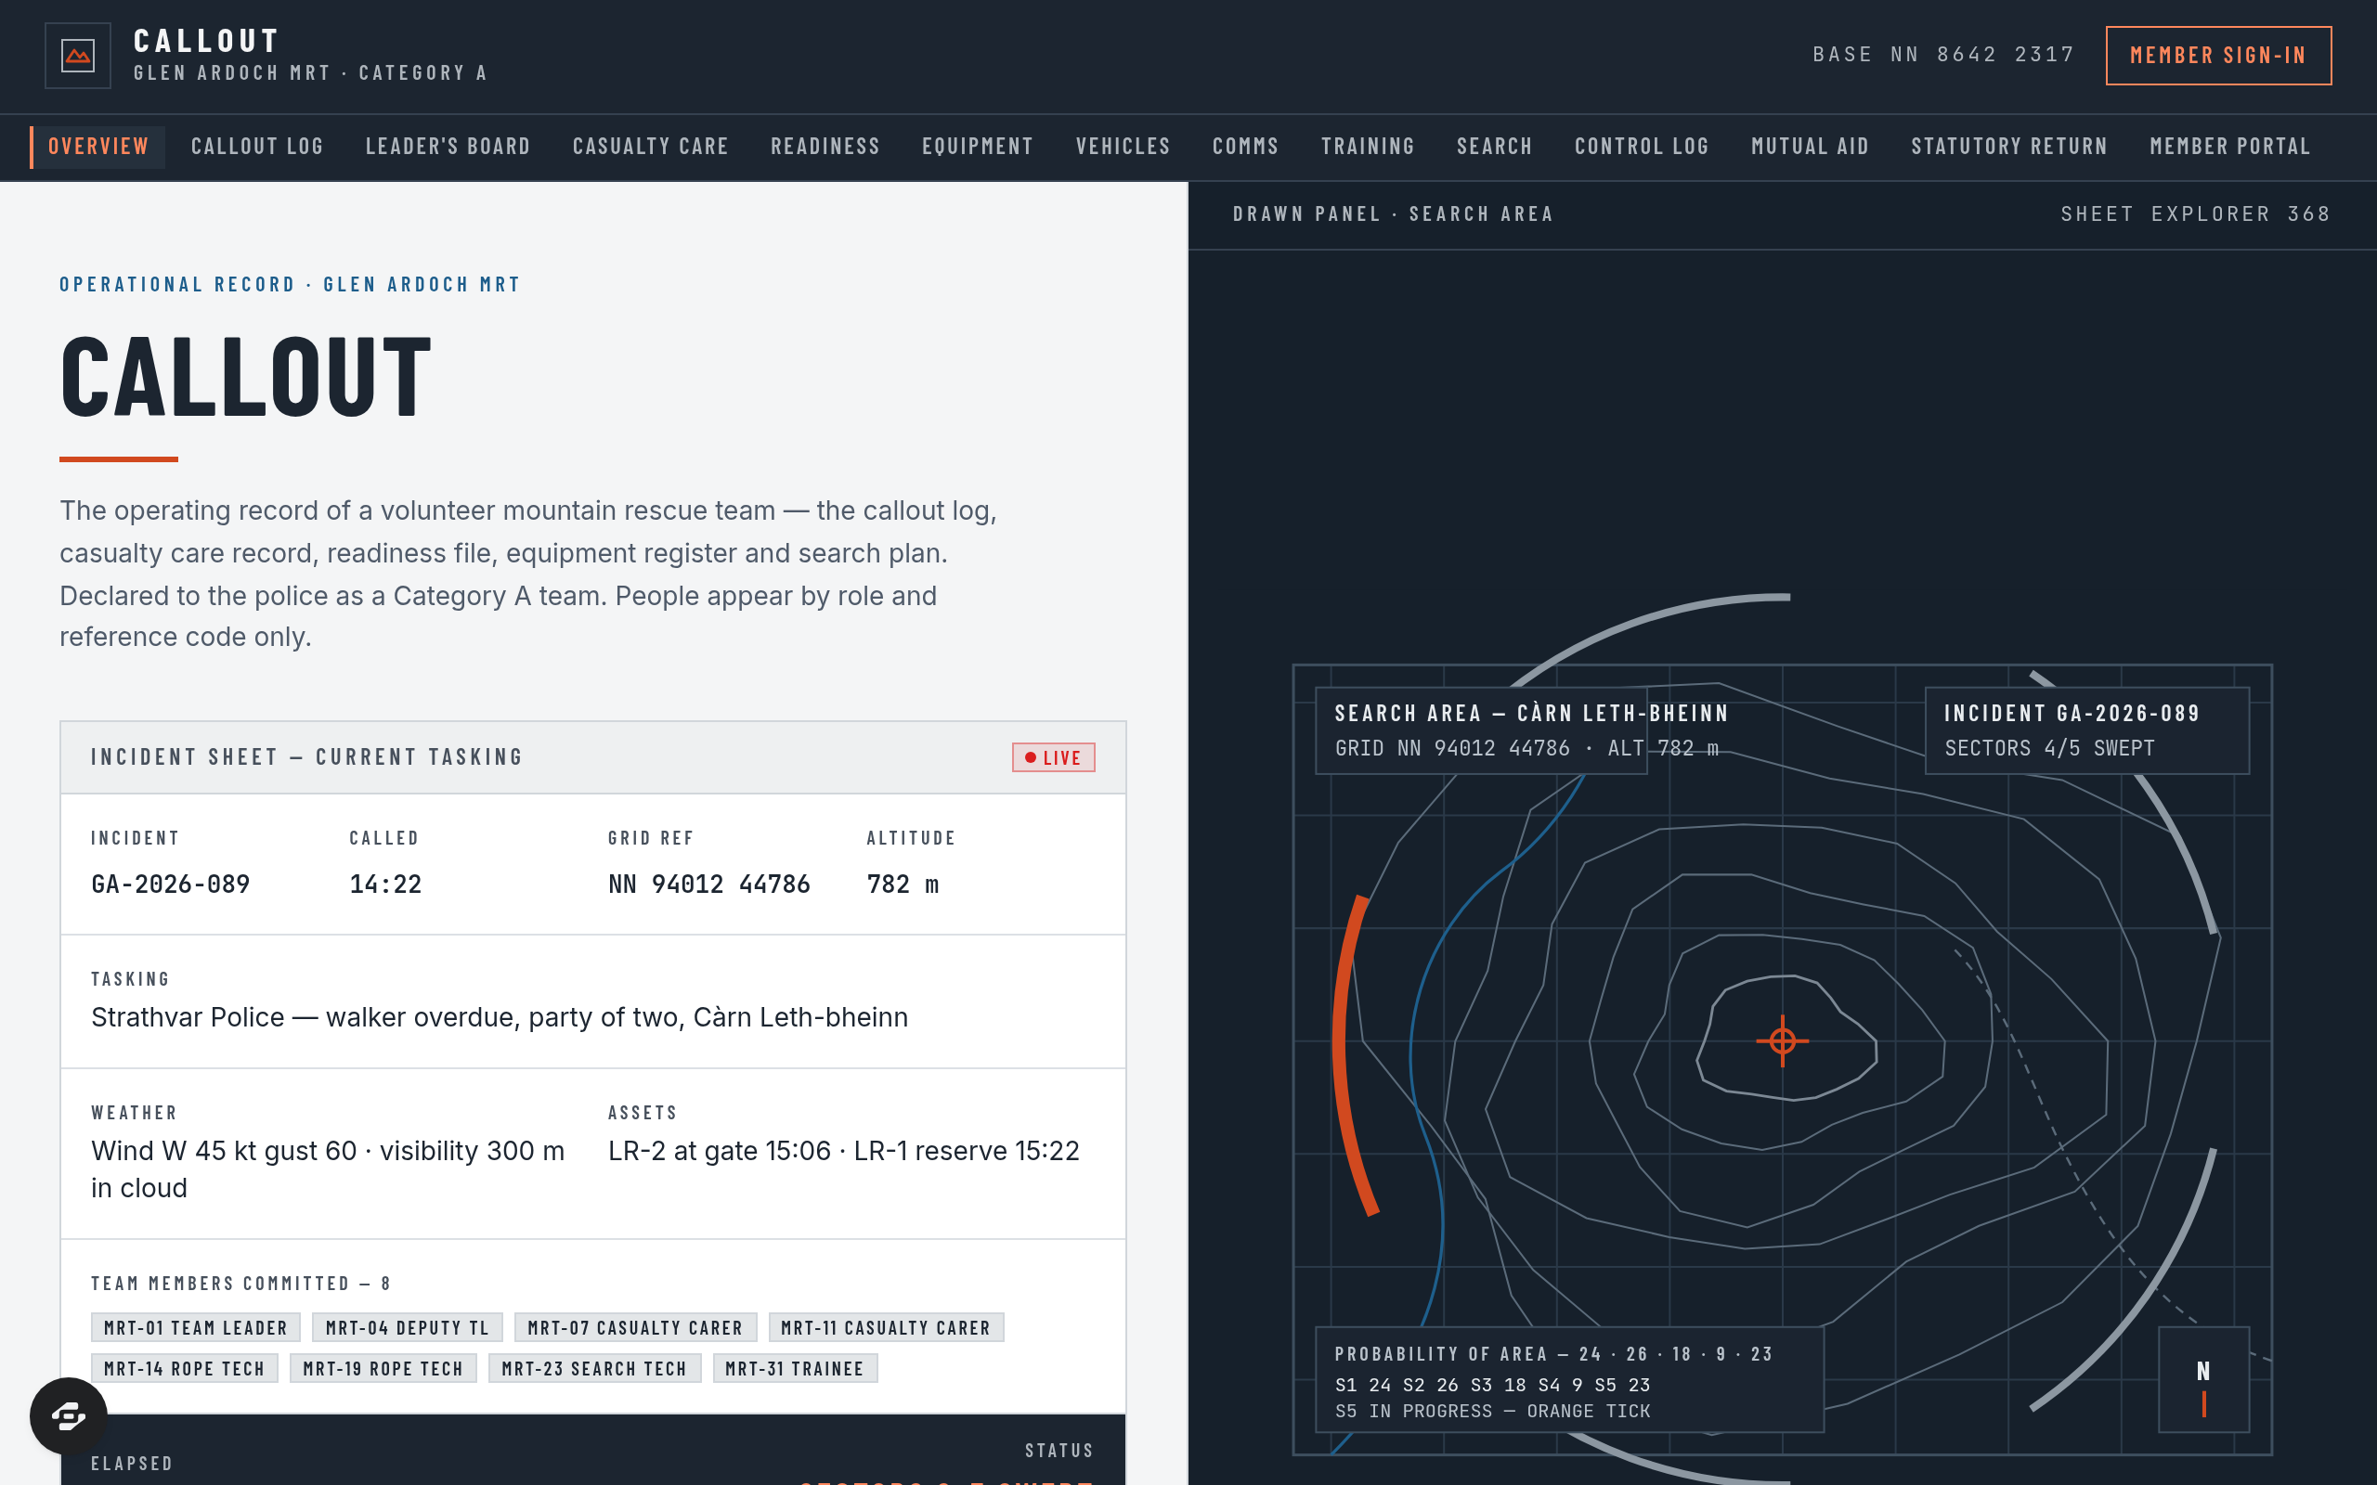The height and width of the screenshot is (1485, 2377).
Task: Switch to the Readiness tab
Action: tap(825, 147)
